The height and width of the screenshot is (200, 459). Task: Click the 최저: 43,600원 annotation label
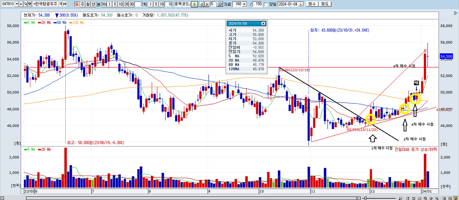[x=339, y=30]
